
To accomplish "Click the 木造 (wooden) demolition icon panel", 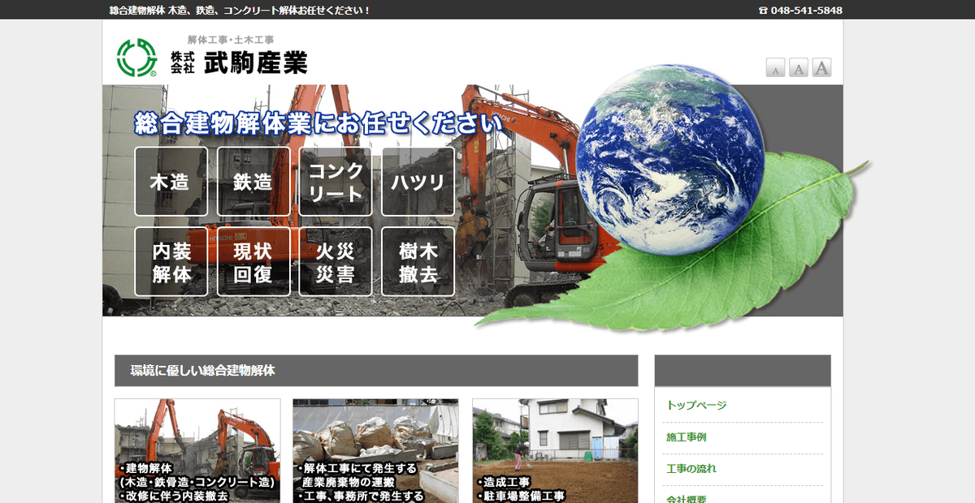I will tap(171, 182).
